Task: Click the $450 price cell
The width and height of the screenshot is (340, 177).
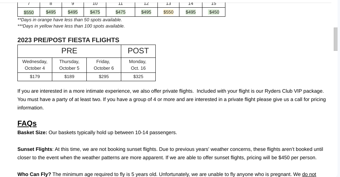Action: [x=214, y=12]
